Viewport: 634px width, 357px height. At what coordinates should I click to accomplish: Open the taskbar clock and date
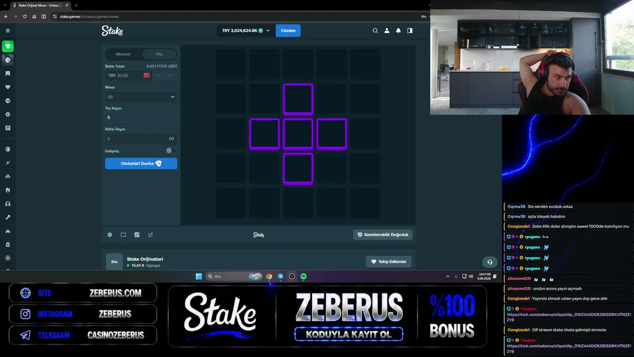(484, 276)
